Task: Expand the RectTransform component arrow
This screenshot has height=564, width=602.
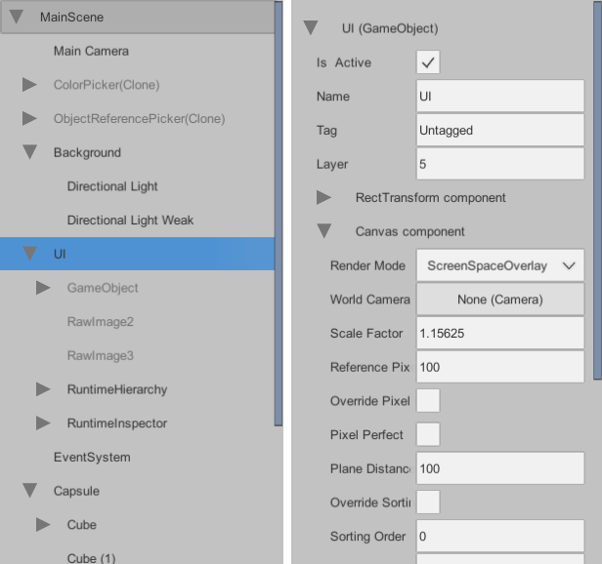Action: [x=323, y=197]
